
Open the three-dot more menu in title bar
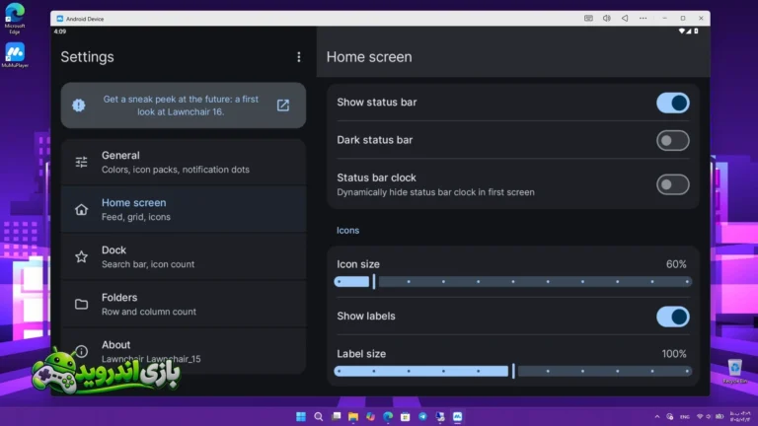(x=643, y=19)
